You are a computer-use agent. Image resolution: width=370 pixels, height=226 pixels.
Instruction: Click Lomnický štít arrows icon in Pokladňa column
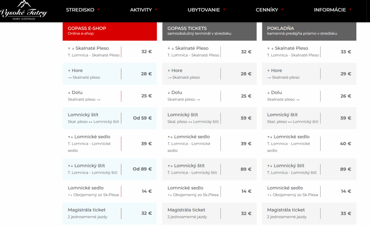270,166
